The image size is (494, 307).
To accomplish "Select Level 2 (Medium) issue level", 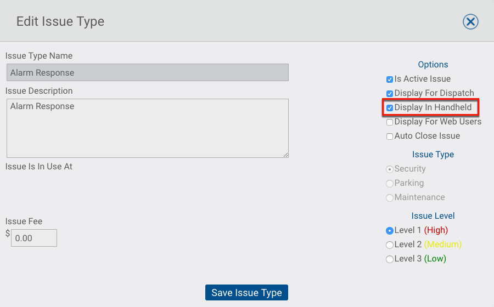I will tap(390, 245).
